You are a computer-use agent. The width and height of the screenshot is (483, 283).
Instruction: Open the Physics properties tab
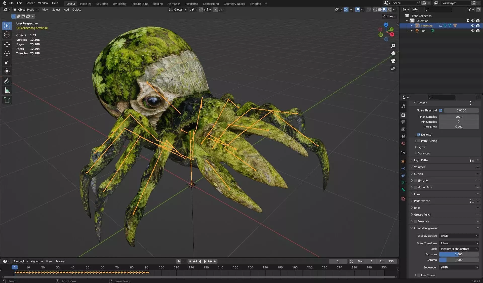coord(403,169)
